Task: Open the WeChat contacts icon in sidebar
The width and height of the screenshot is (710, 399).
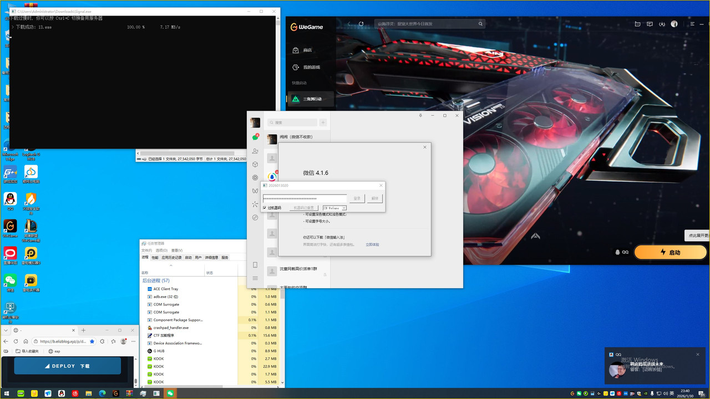Action: 255,151
